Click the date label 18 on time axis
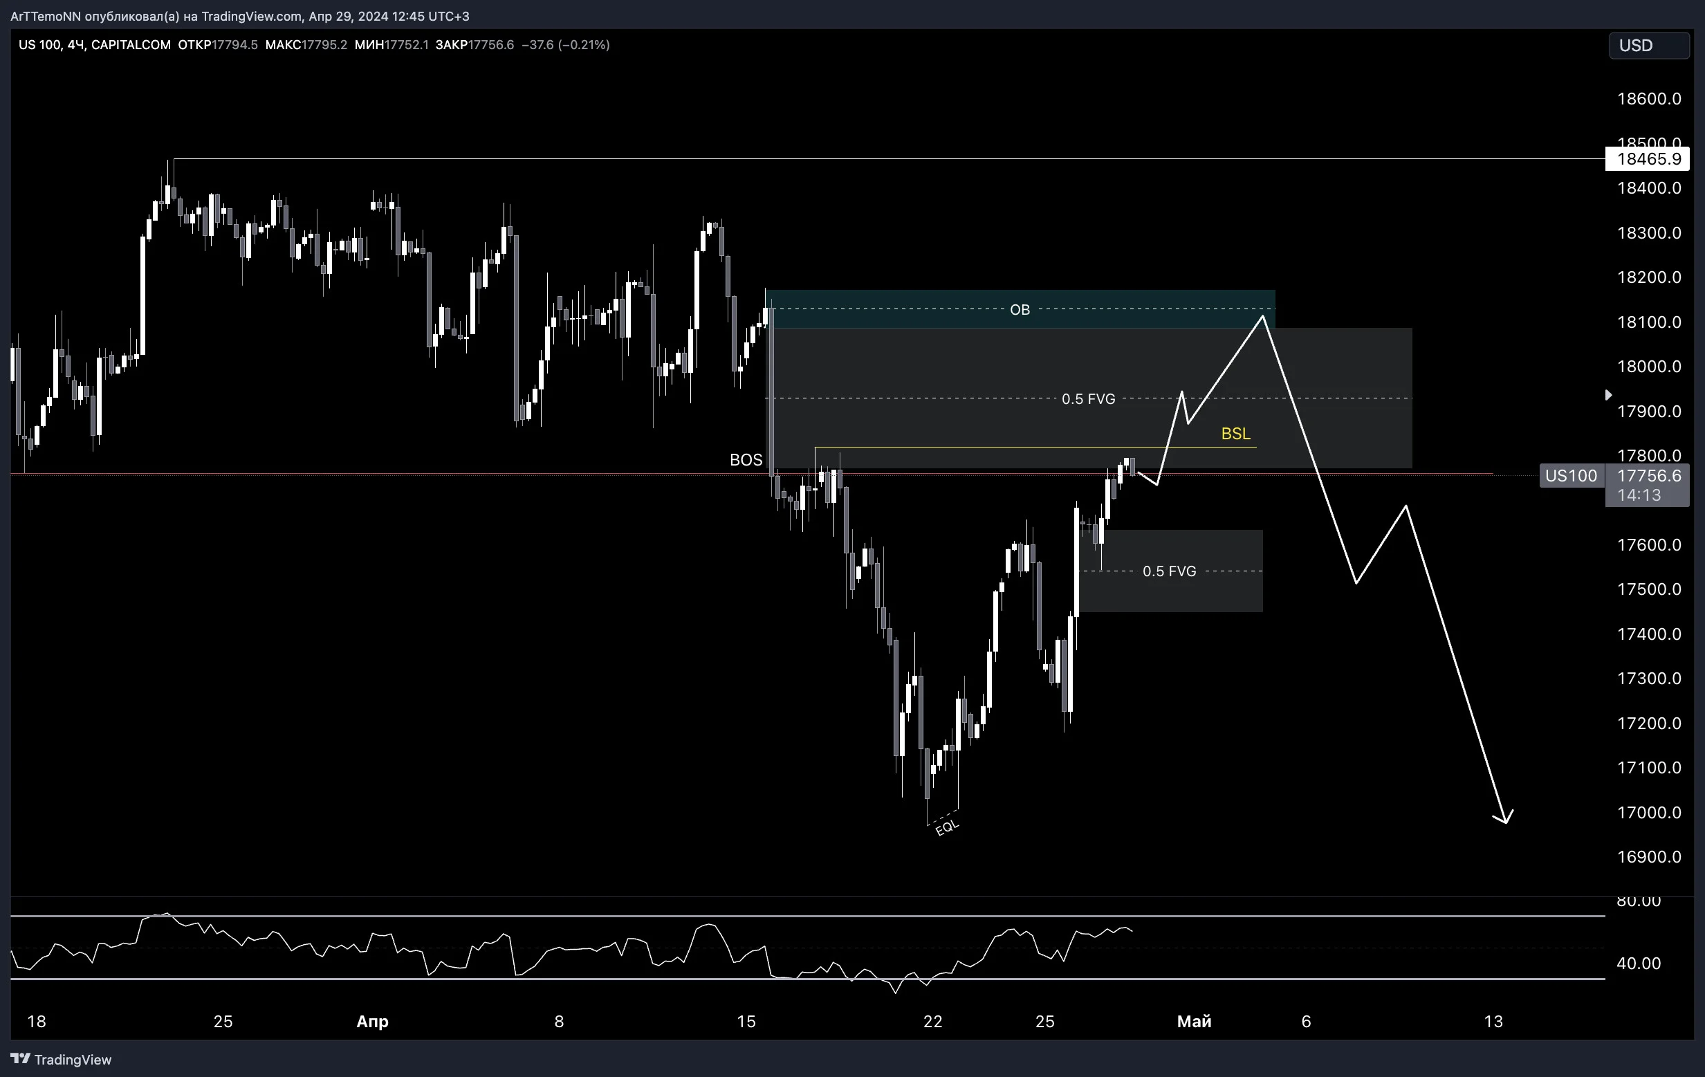The height and width of the screenshot is (1077, 1705). pos(36,1021)
